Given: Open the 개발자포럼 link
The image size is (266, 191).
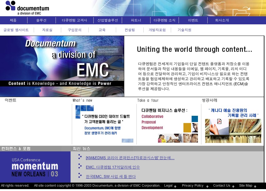Looking at the screenshot, I should click(x=157, y=30).
